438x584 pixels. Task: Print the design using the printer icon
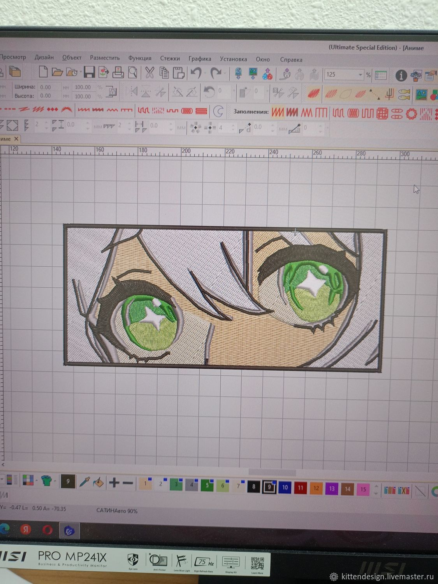(x=118, y=72)
